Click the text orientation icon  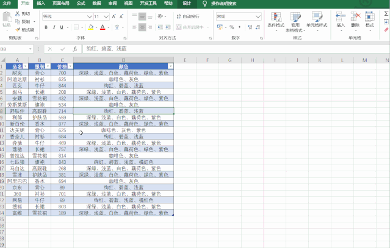coord(161,16)
